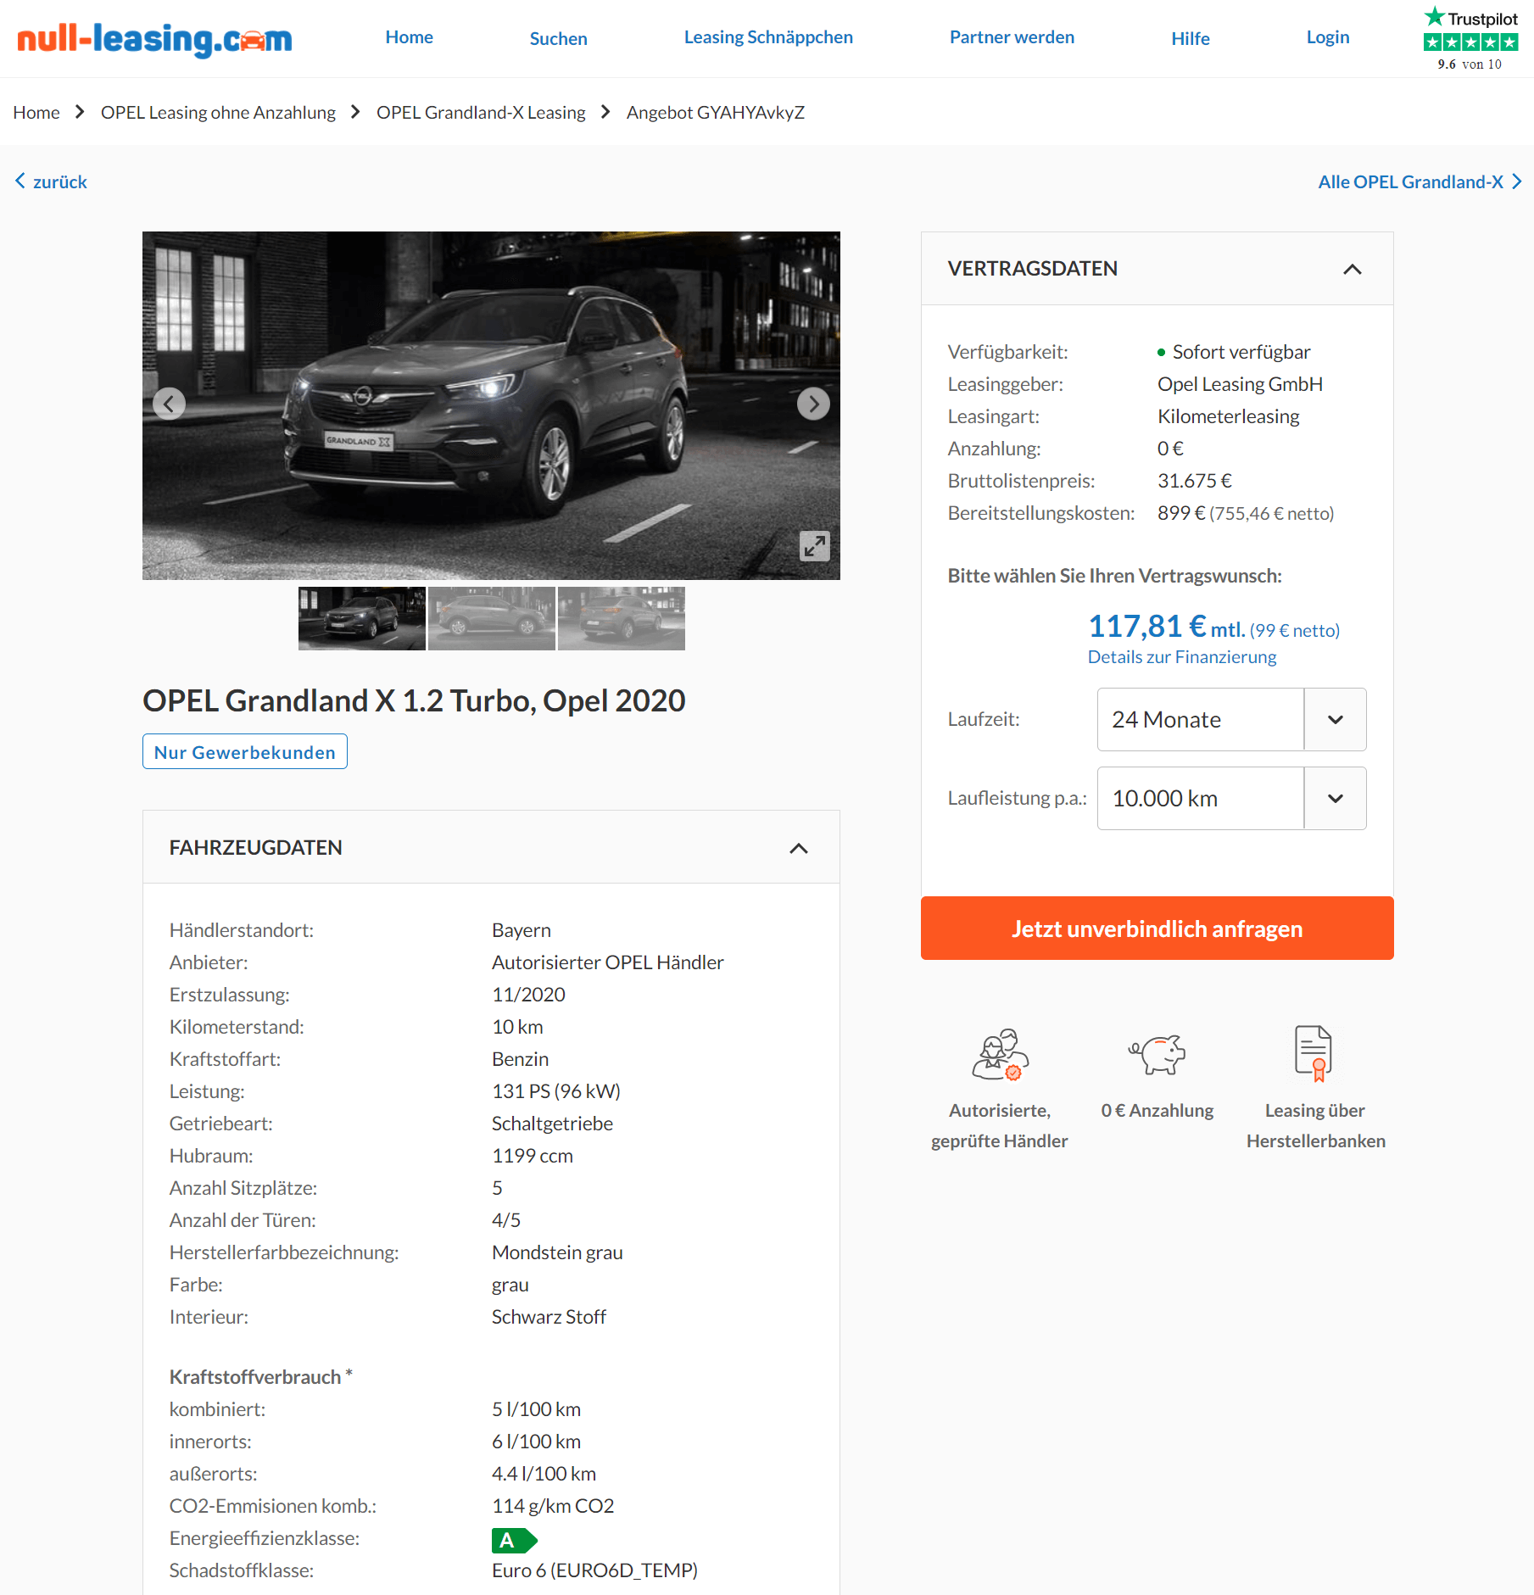The image size is (1534, 1595).
Task: Show previous car image arrow
Action: [169, 404]
